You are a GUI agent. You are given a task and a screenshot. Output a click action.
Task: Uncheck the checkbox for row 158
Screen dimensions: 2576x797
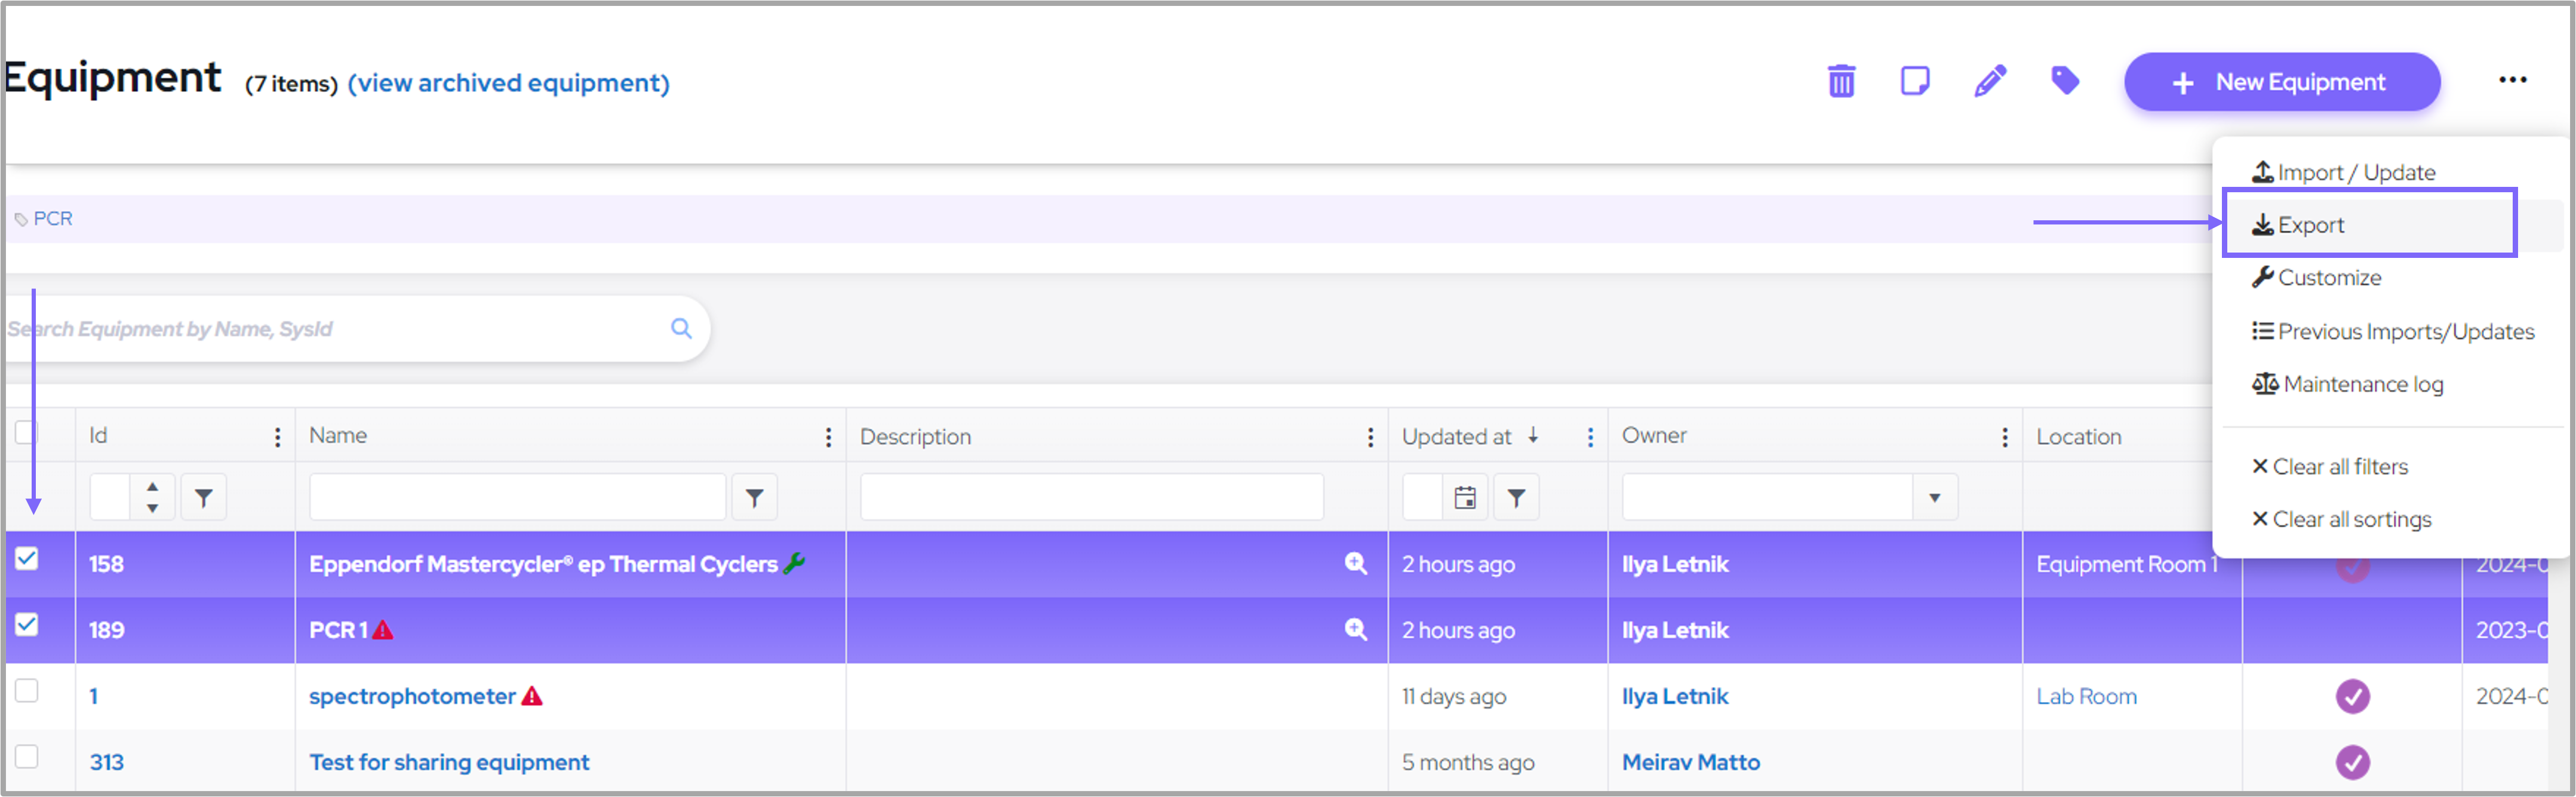[x=27, y=559]
